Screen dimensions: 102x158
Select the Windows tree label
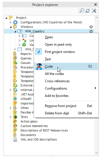27,27
